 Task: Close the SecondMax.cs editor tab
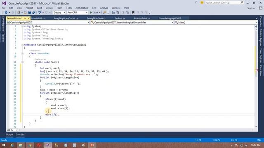[28, 18]
